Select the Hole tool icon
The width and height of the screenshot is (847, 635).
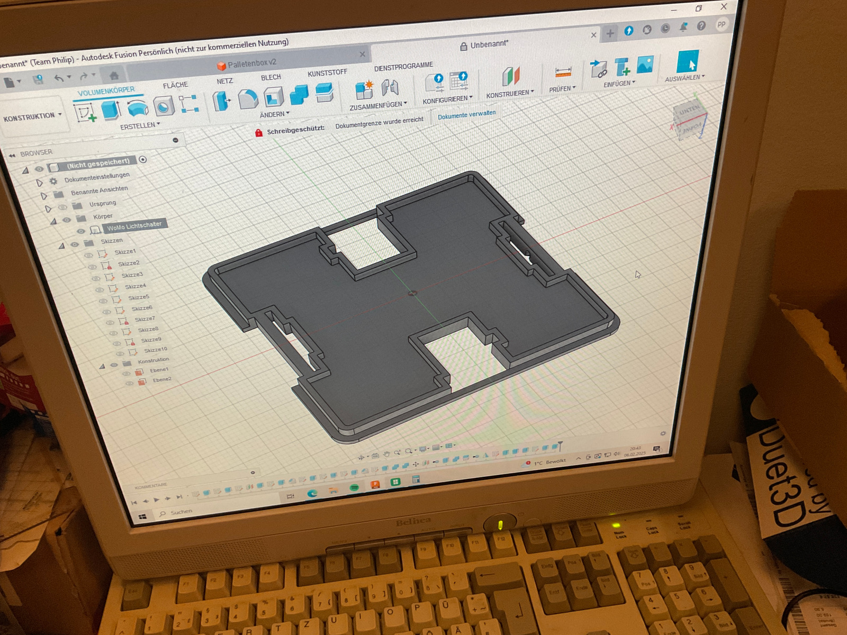point(164,106)
